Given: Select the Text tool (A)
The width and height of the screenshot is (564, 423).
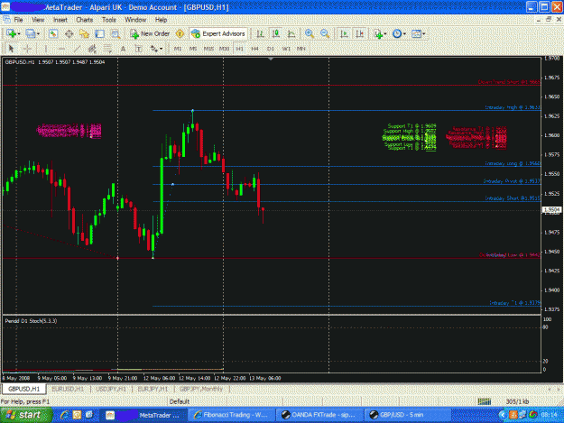Looking at the screenshot, I should point(123,49).
